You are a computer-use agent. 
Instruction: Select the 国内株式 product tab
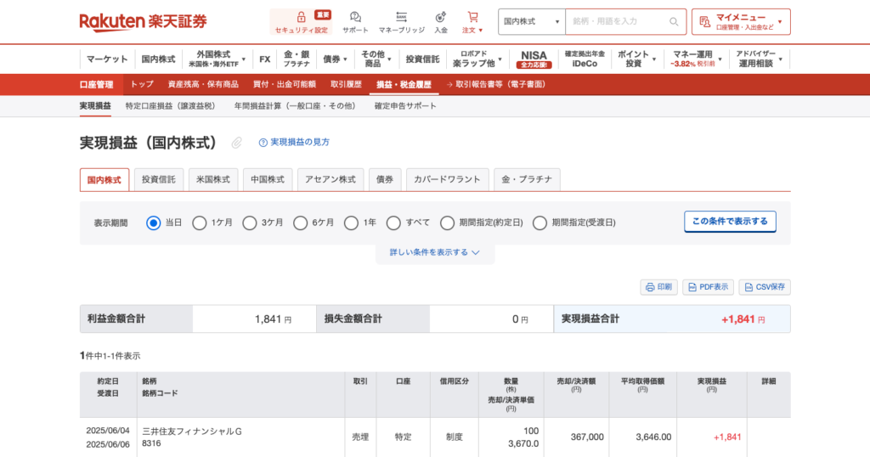tap(105, 180)
